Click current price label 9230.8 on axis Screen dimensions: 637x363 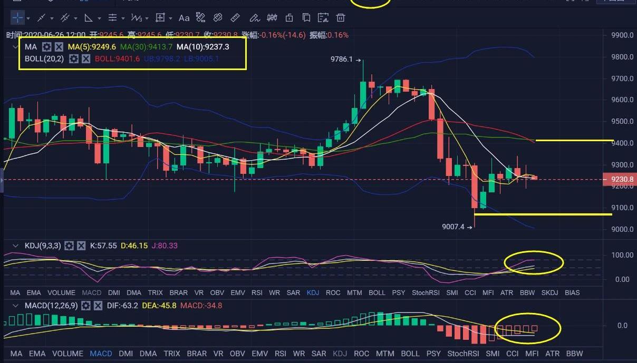coord(622,180)
